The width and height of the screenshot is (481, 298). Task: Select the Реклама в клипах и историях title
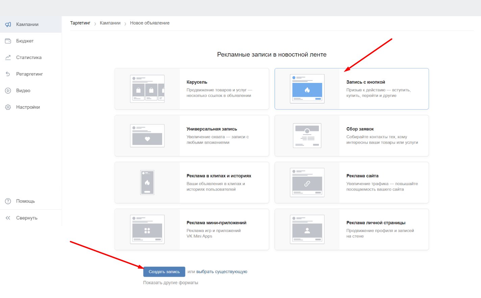[x=219, y=176]
